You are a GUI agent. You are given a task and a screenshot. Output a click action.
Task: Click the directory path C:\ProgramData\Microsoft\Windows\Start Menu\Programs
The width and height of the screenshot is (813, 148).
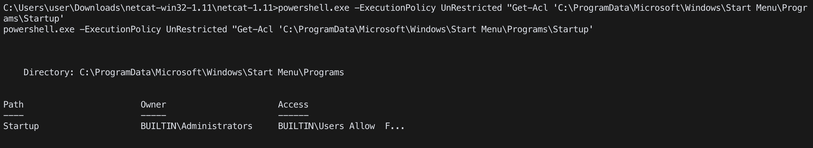(212, 72)
